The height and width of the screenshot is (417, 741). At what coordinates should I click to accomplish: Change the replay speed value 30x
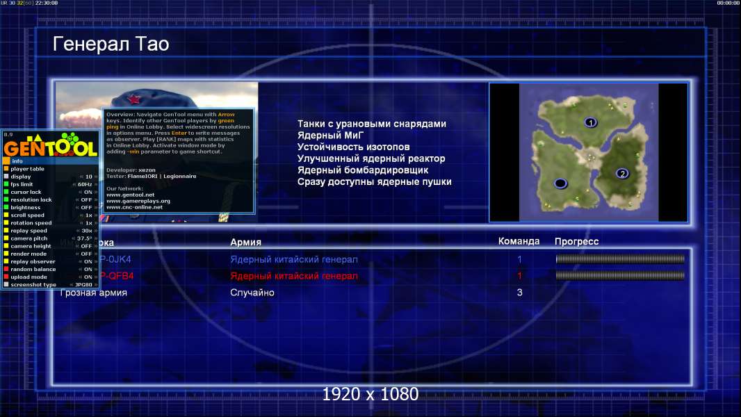click(x=87, y=231)
